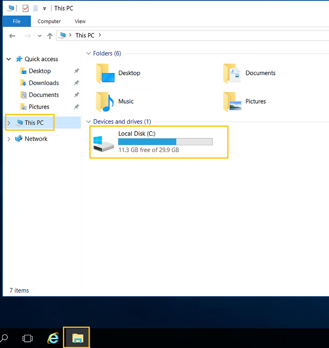Create a new folder via Quick Access Toolbar
The height and width of the screenshot is (348, 329).
[x=35, y=8]
